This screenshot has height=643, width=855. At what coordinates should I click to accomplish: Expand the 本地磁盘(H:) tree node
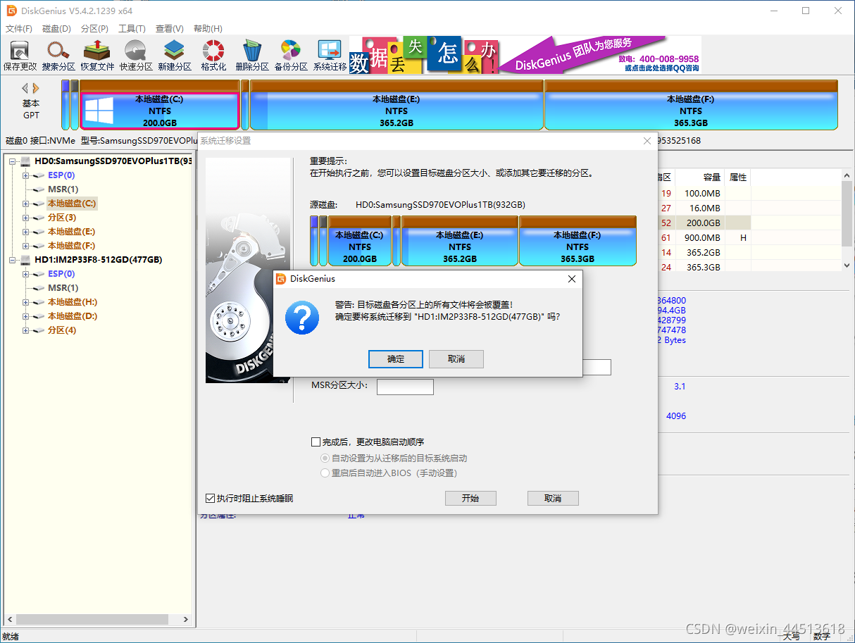pyautogui.click(x=26, y=302)
